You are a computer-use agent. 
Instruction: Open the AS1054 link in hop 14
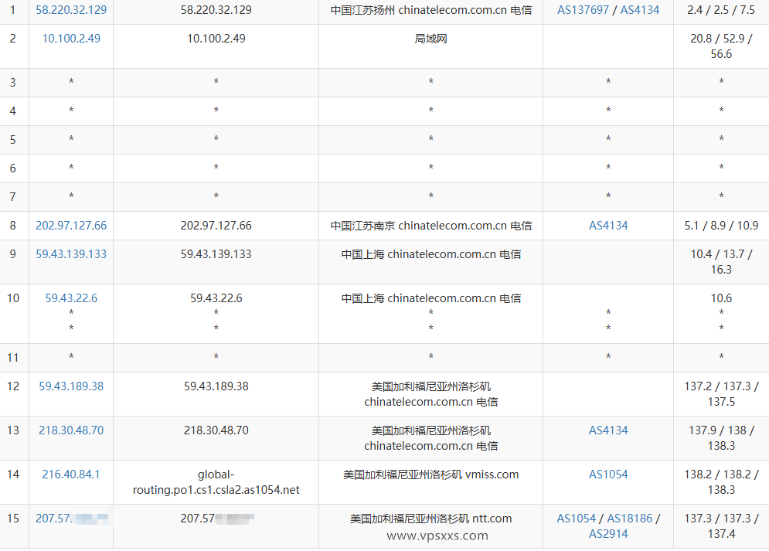click(608, 474)
